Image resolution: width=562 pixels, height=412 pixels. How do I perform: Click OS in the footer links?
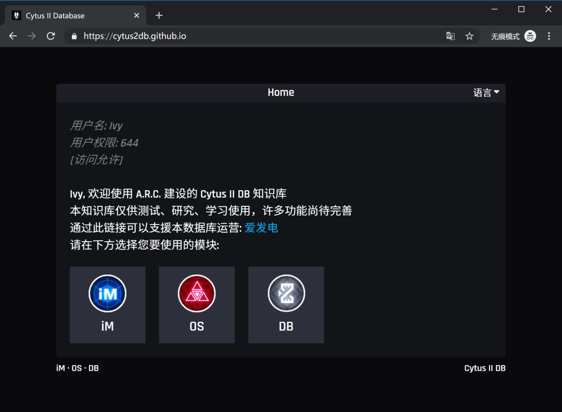click(x=76, y=368)
